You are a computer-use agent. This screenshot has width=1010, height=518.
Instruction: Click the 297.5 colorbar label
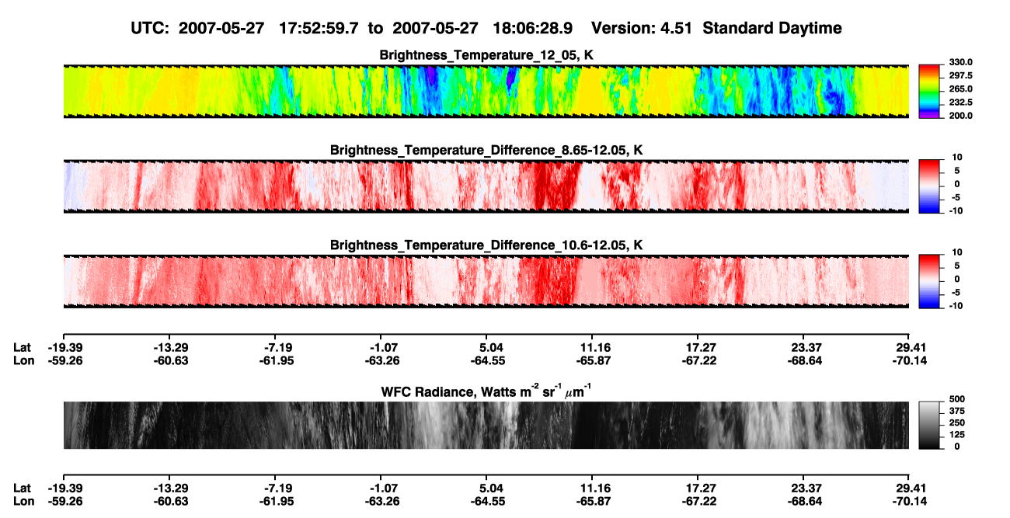click(962, 75)
